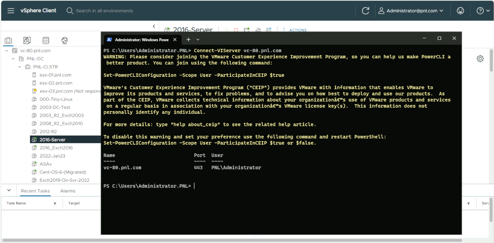Switch to the Recent Tasks tab
Image resolution: width=494 pixels, height=243 pixels.
35,191
